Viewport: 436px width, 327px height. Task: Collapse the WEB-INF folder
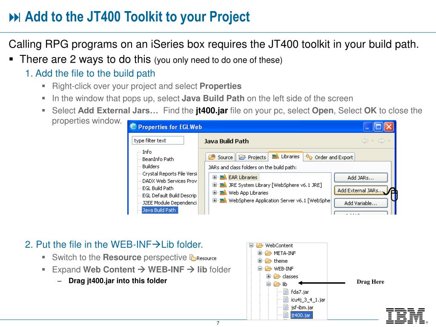(x=260, y=268)
